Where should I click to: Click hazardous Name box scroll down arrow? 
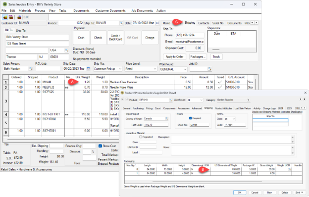[x=293, y=153]
